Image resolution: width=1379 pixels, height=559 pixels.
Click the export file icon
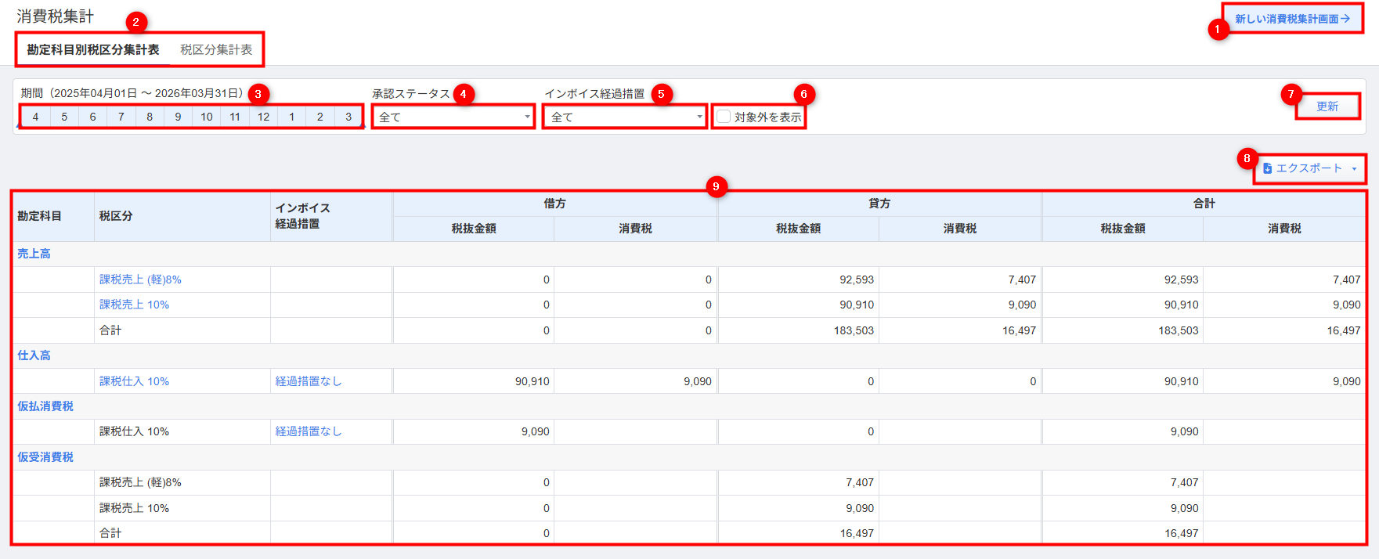(x=1268, y=168)
